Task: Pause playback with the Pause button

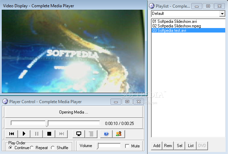Action: click(37, 134)
